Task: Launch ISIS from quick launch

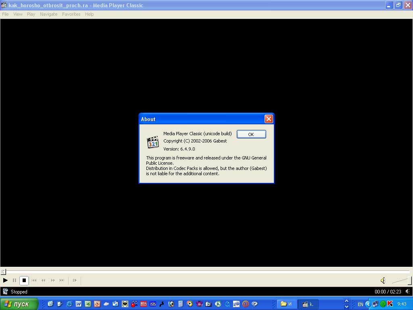Action: click(153, 304)
